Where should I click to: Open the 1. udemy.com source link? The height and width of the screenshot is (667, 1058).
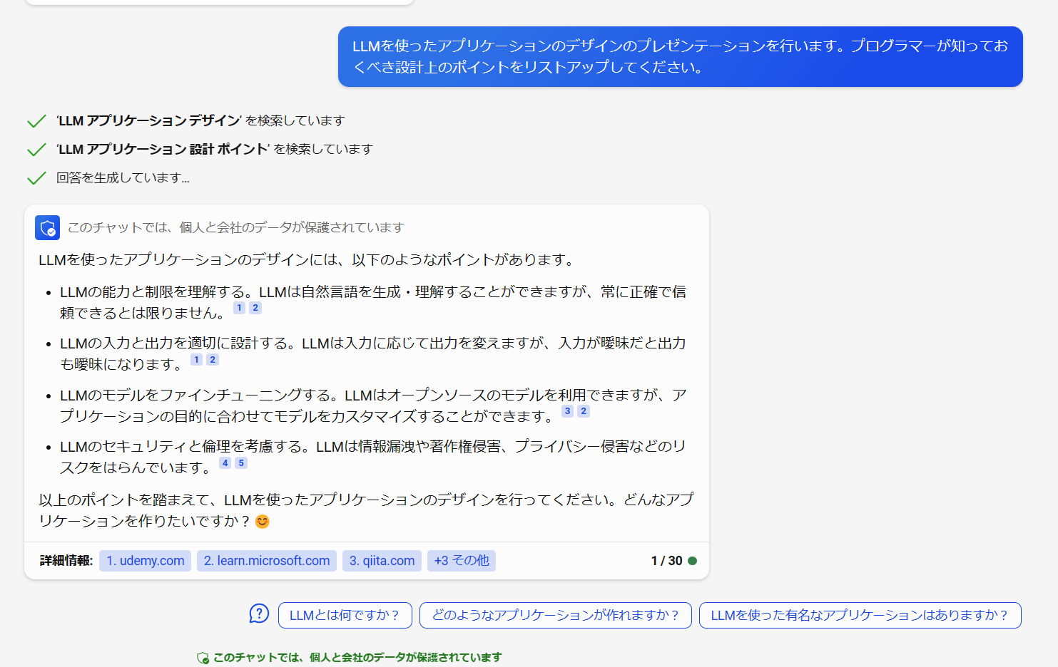coord(146,561)
